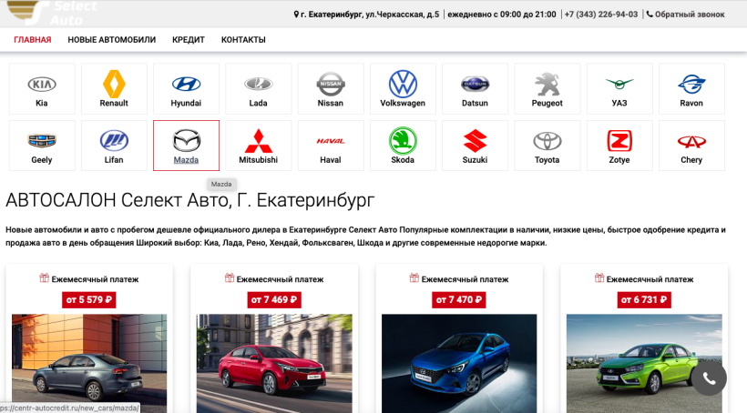The height and width of the screenshot is (413, 747).
Task: Open the КОНТАКТЫ menu page
Action: (x=243, y=40)
